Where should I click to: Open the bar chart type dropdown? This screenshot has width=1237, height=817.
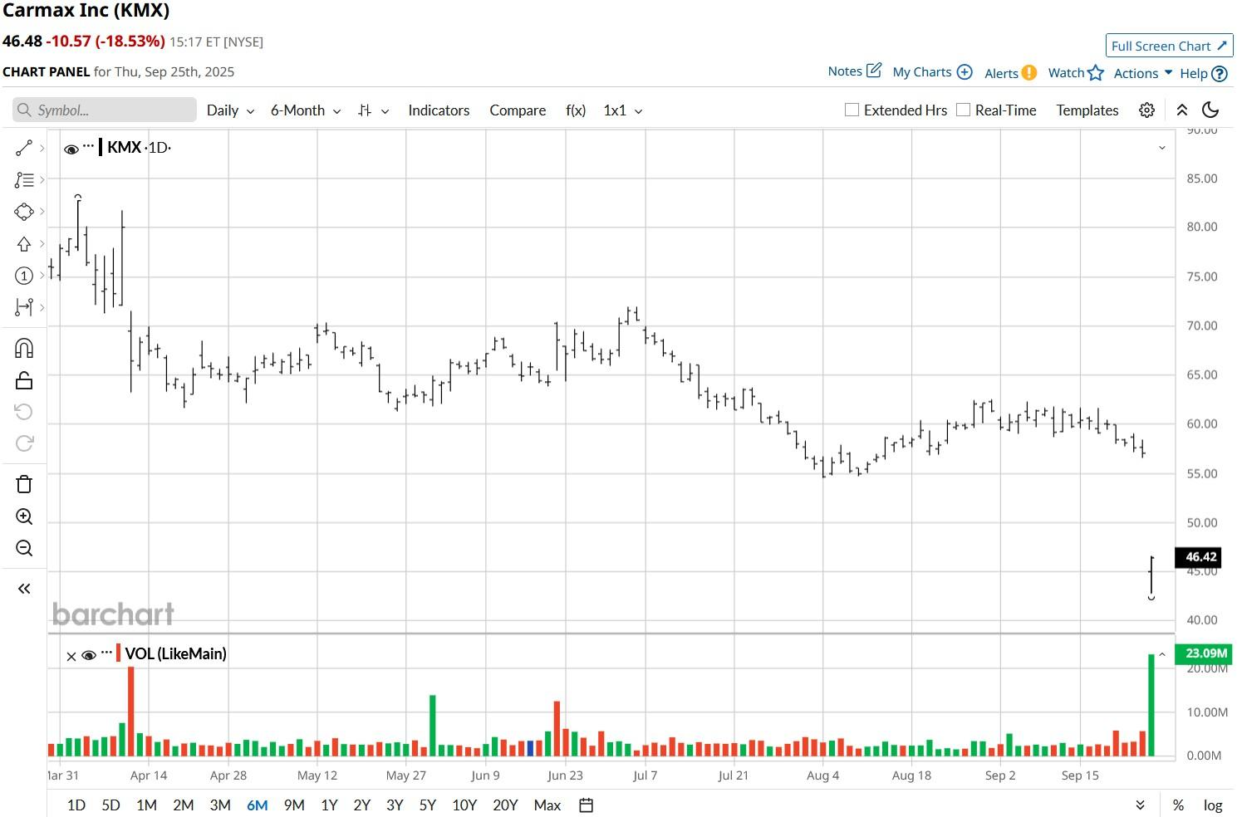tap(373, 110)
